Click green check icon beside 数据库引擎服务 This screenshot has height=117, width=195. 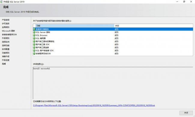34,29
